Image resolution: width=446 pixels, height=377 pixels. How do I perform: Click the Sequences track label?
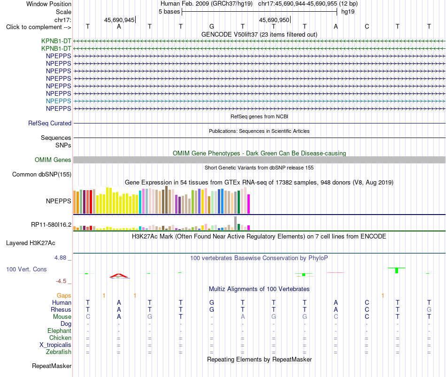pos(56,138)
